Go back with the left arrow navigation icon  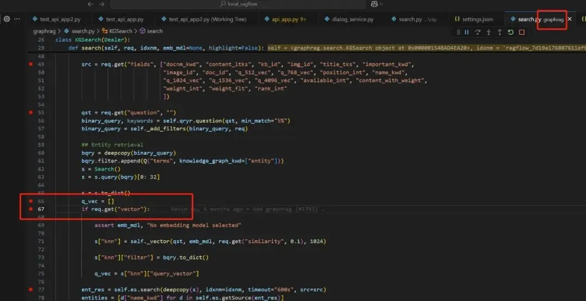[x=90, y=4]
